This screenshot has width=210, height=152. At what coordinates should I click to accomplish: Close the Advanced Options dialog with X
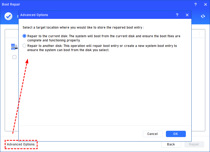point(187,15)
